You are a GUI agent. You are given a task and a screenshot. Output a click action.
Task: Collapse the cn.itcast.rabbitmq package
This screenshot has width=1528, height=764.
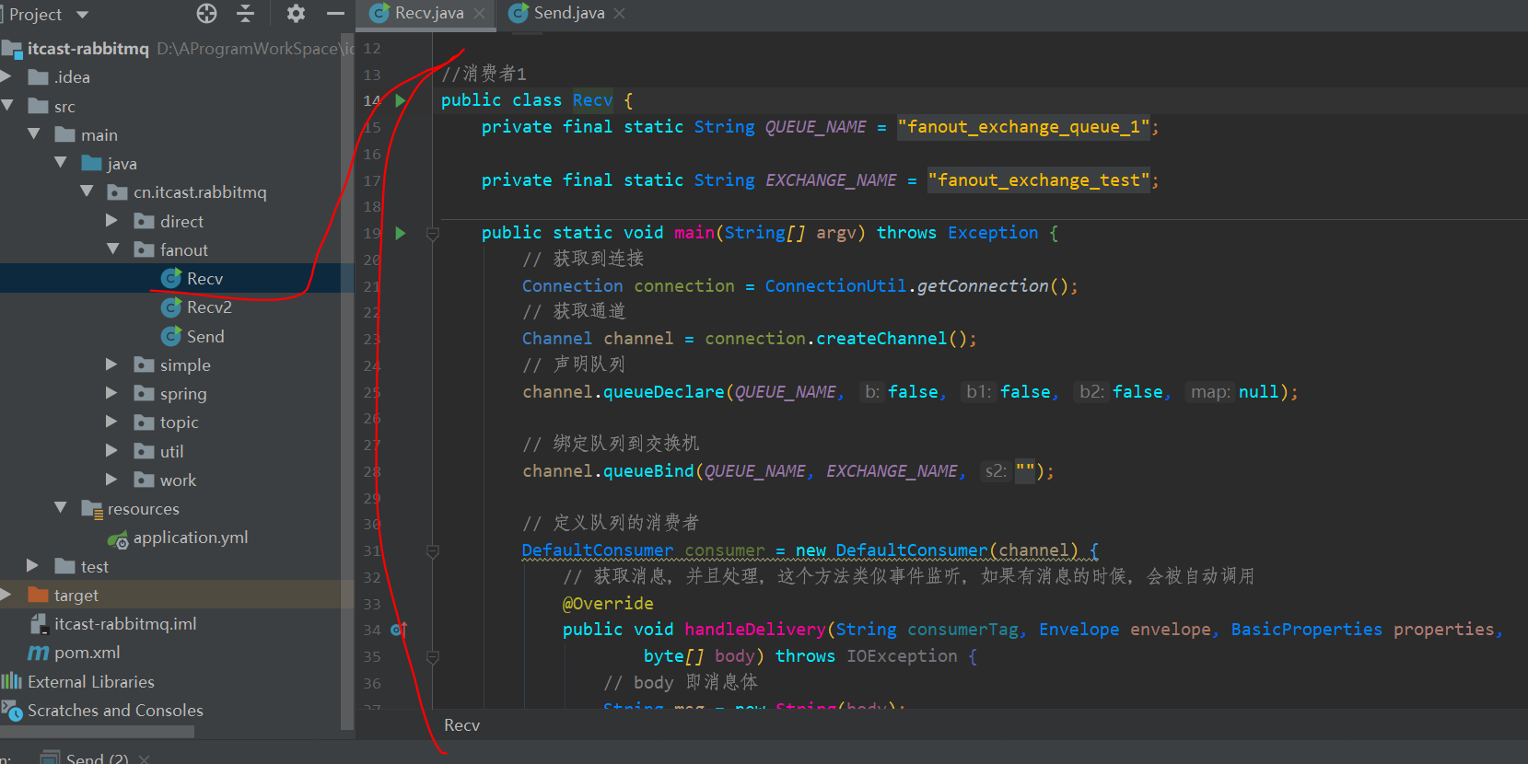click(87, 191)
